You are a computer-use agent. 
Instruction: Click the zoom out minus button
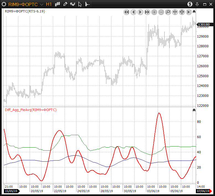pos(161,12)
